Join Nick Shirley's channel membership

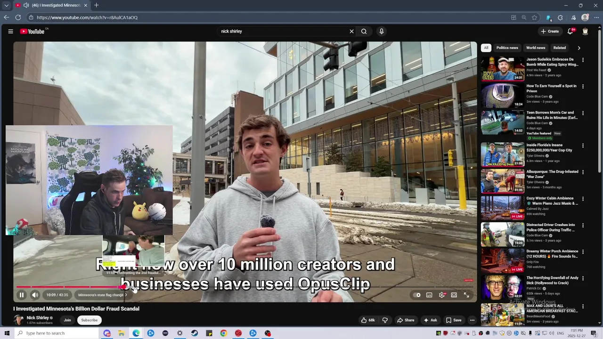67,320
